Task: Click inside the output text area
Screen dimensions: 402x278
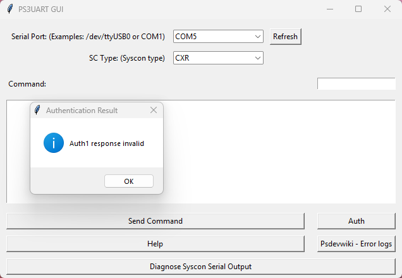Action: coord(278,152)
